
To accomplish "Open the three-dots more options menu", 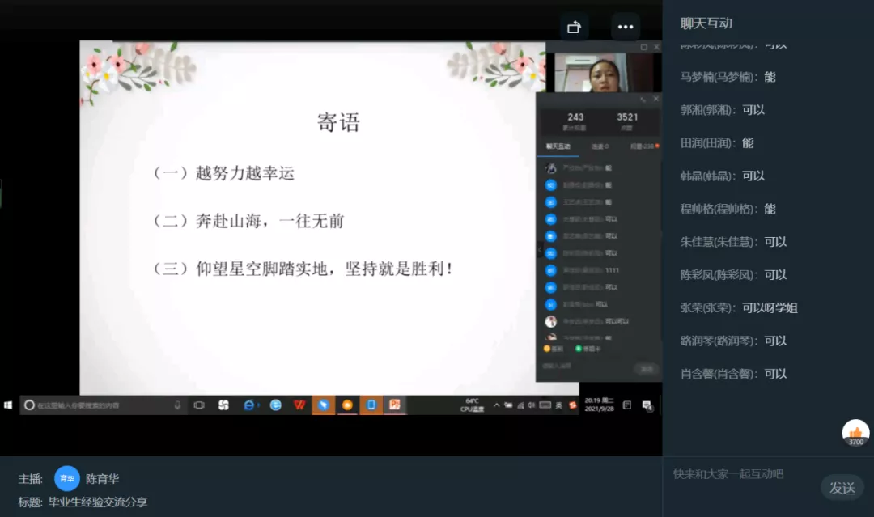I will click(x=626, y=27).
